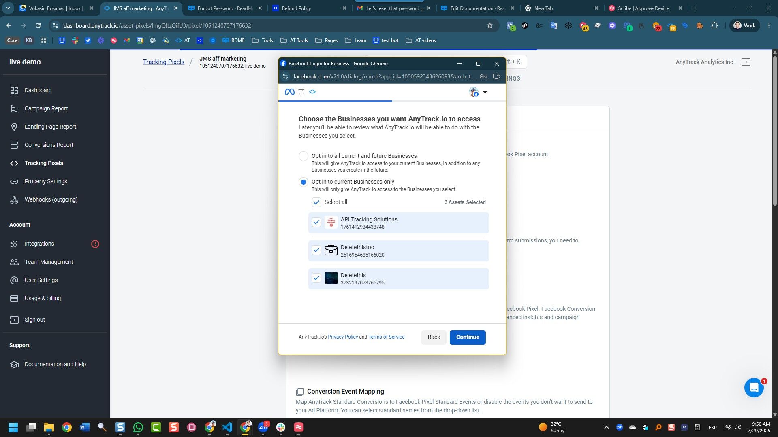The image size is (778, 437).
Task: Uncheck the Select all checkbox
Action: (316, 202)
